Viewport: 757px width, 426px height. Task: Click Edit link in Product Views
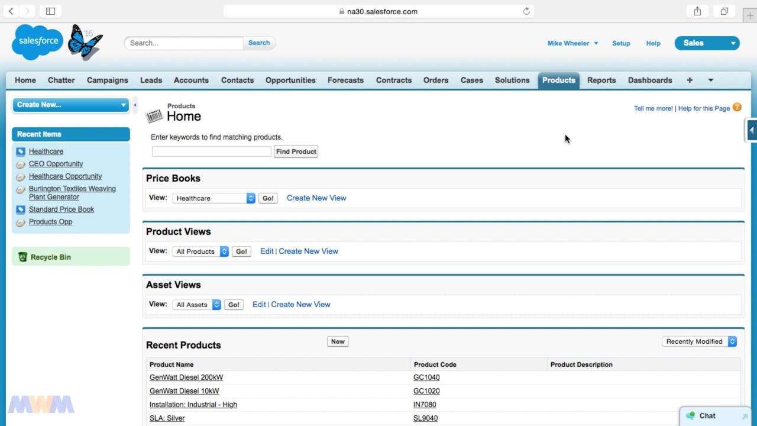coord(267,251)
